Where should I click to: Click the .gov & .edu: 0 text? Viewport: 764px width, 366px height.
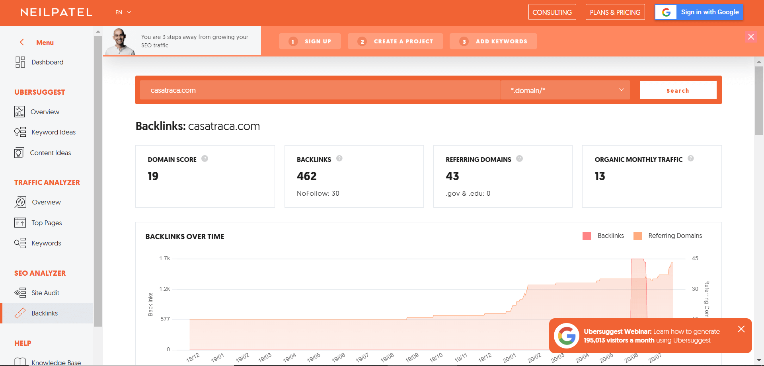pyautogui.click(x=468, y=193)
